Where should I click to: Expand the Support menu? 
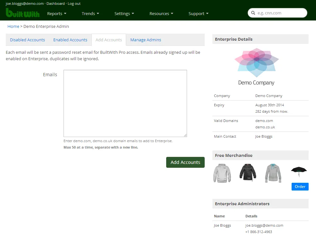[198, 13]
